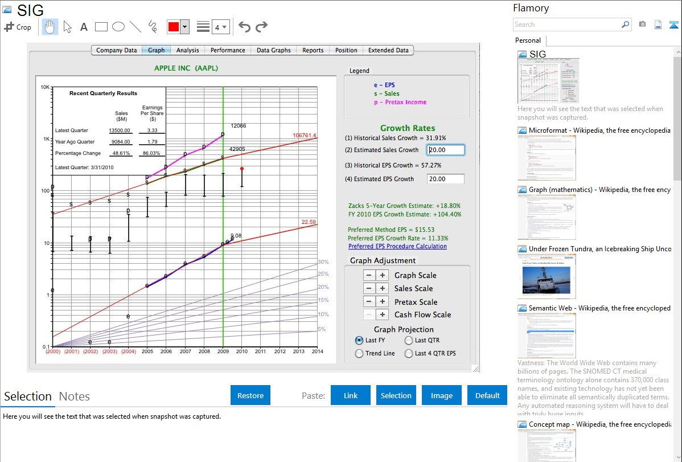Undo the last annotation
The width and height of the screenshot is (682, 462).
click(244, 27)
